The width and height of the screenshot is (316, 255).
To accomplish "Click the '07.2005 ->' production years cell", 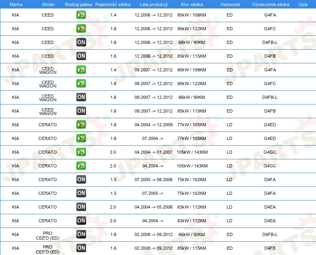I will coord(153,193).
